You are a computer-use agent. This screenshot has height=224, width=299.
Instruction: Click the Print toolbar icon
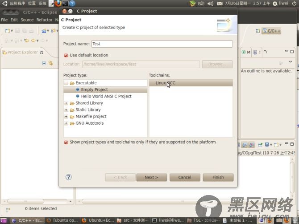coord(31,31)
